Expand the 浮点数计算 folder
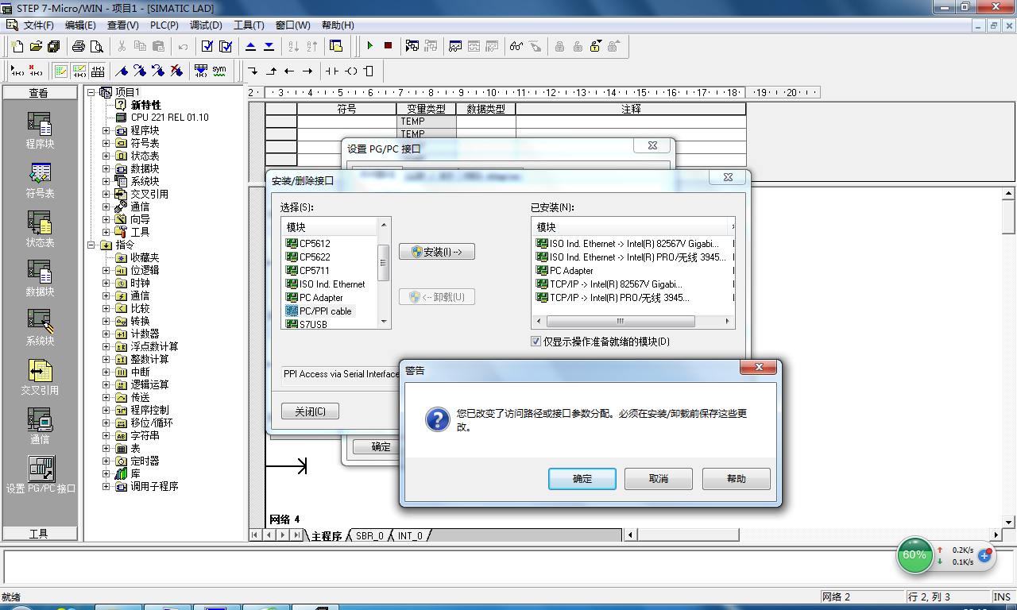The image size is (1017, 610). [106, 346]
